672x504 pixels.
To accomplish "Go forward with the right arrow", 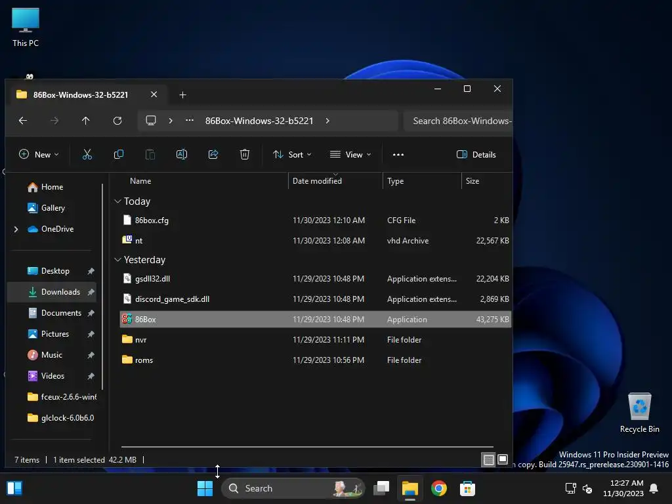I will (x=54, y=121).
